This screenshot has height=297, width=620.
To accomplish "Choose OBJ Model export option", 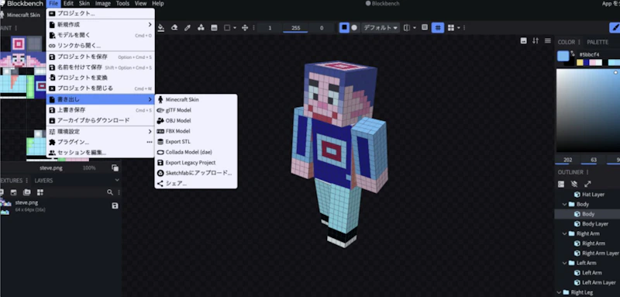I will point(196,121).
